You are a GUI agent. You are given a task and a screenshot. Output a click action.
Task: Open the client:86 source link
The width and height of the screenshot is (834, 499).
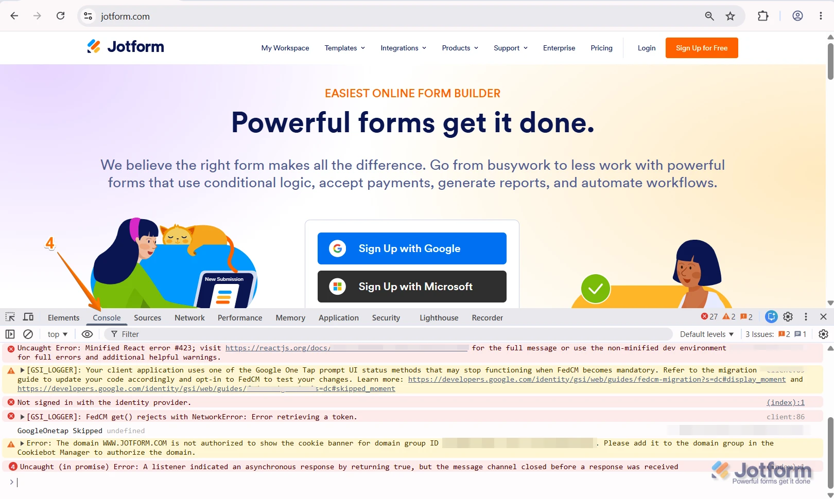(x=786, y=417)
